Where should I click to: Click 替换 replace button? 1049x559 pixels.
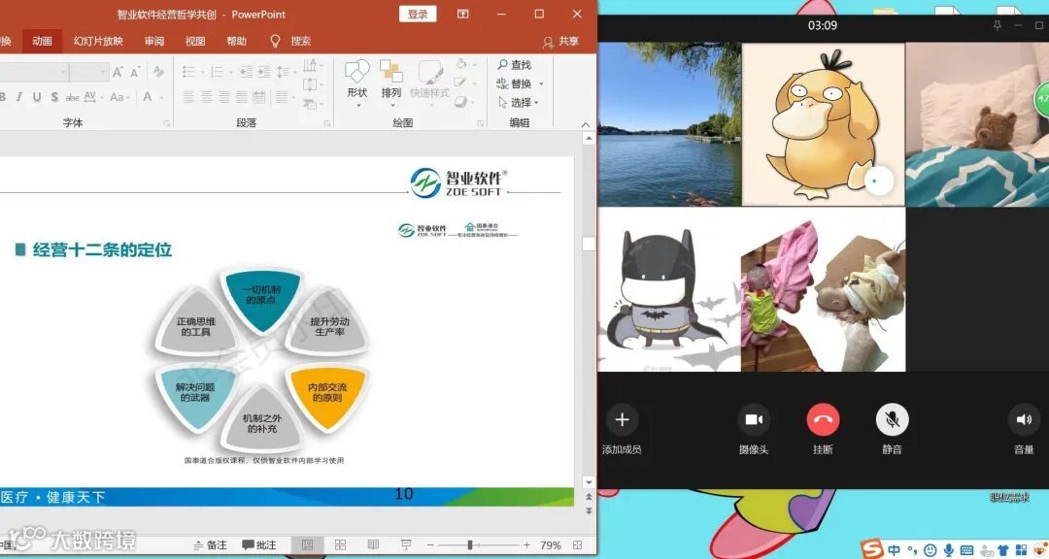coord(519,83)
